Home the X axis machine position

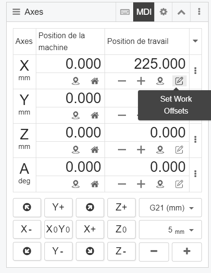click(95, 81)
